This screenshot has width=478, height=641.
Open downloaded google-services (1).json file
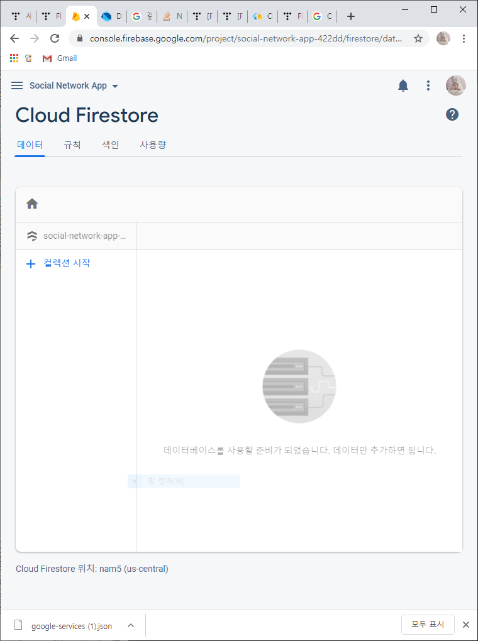(64, 625)
